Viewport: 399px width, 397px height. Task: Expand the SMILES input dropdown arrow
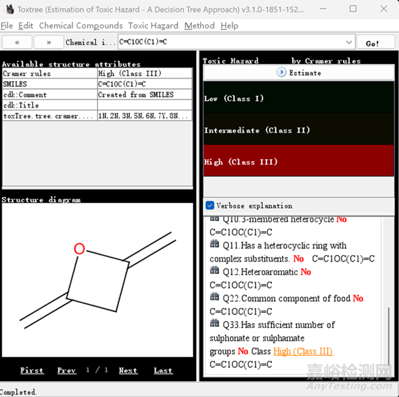click(349, 42)
